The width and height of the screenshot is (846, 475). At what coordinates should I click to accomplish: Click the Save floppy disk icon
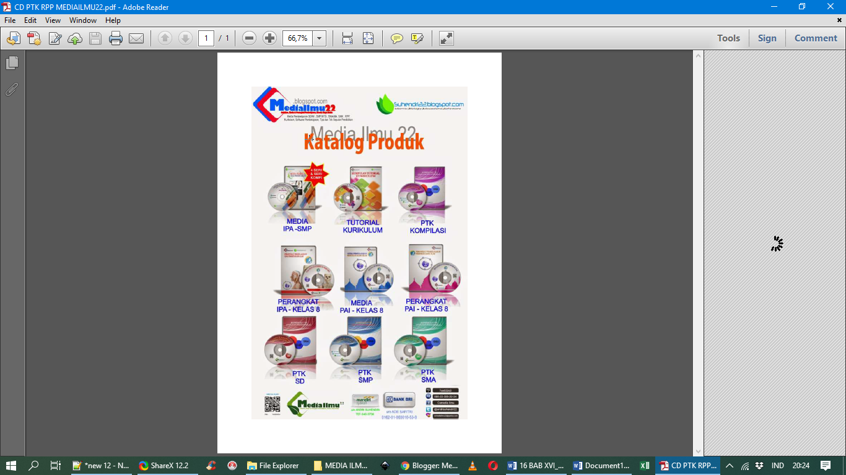95,38
